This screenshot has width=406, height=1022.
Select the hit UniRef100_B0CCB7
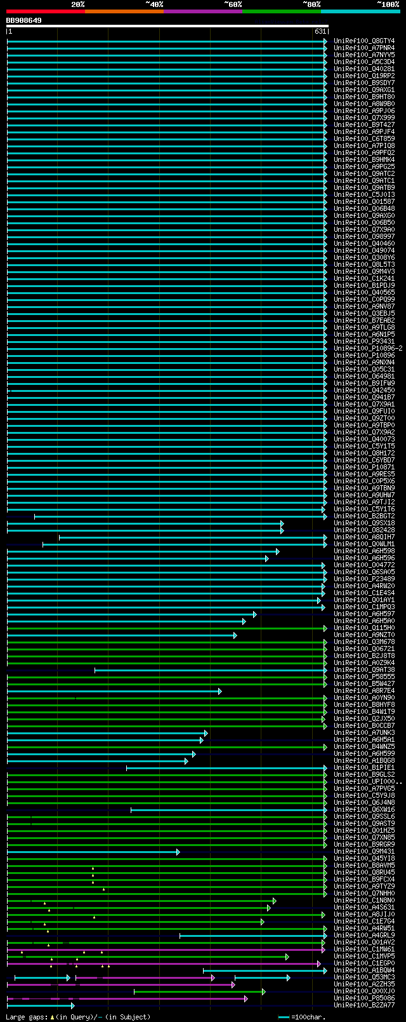364,726
